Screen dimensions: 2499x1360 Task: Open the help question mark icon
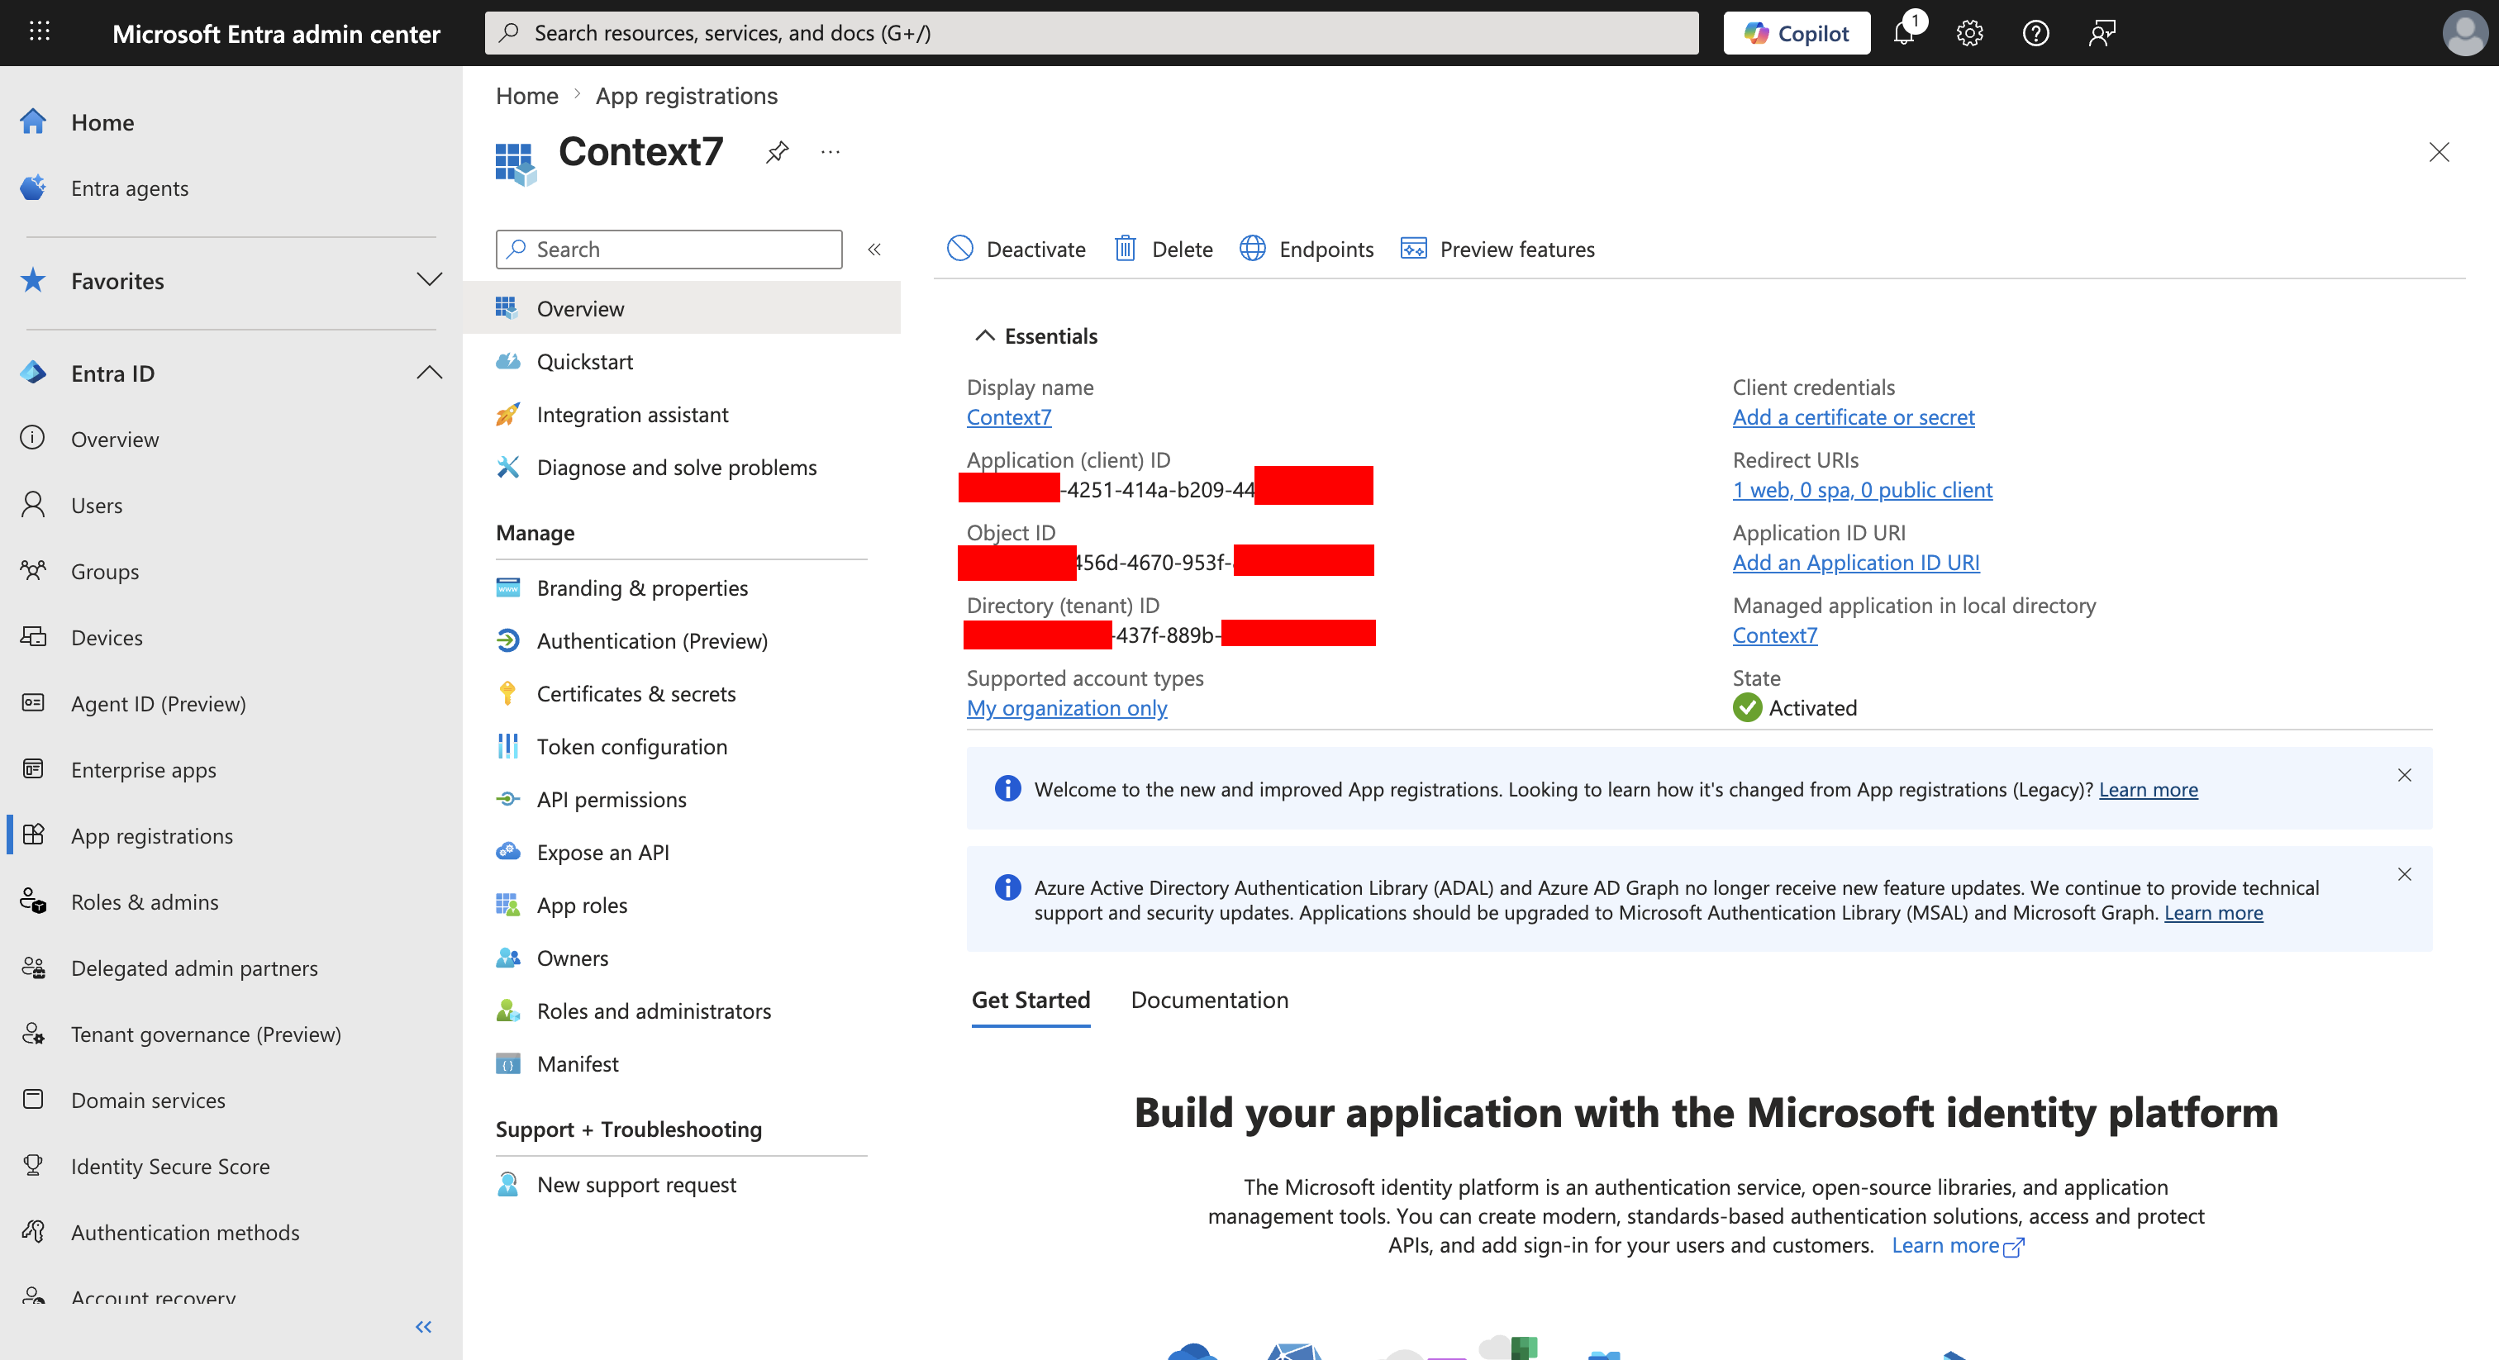(2035, 33)
